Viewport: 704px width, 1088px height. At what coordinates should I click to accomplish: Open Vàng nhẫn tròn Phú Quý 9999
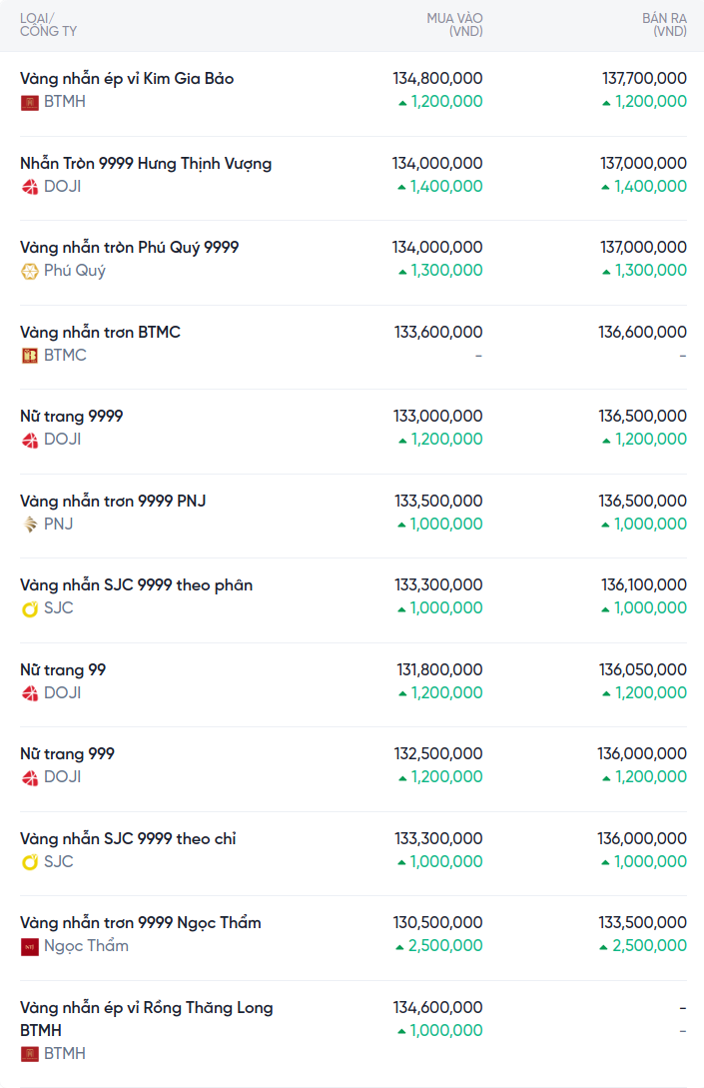[x=130, y=247]
